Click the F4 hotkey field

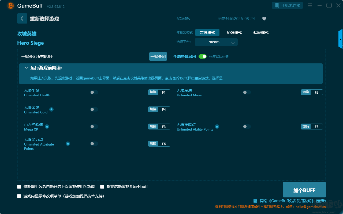coord(164,109)
